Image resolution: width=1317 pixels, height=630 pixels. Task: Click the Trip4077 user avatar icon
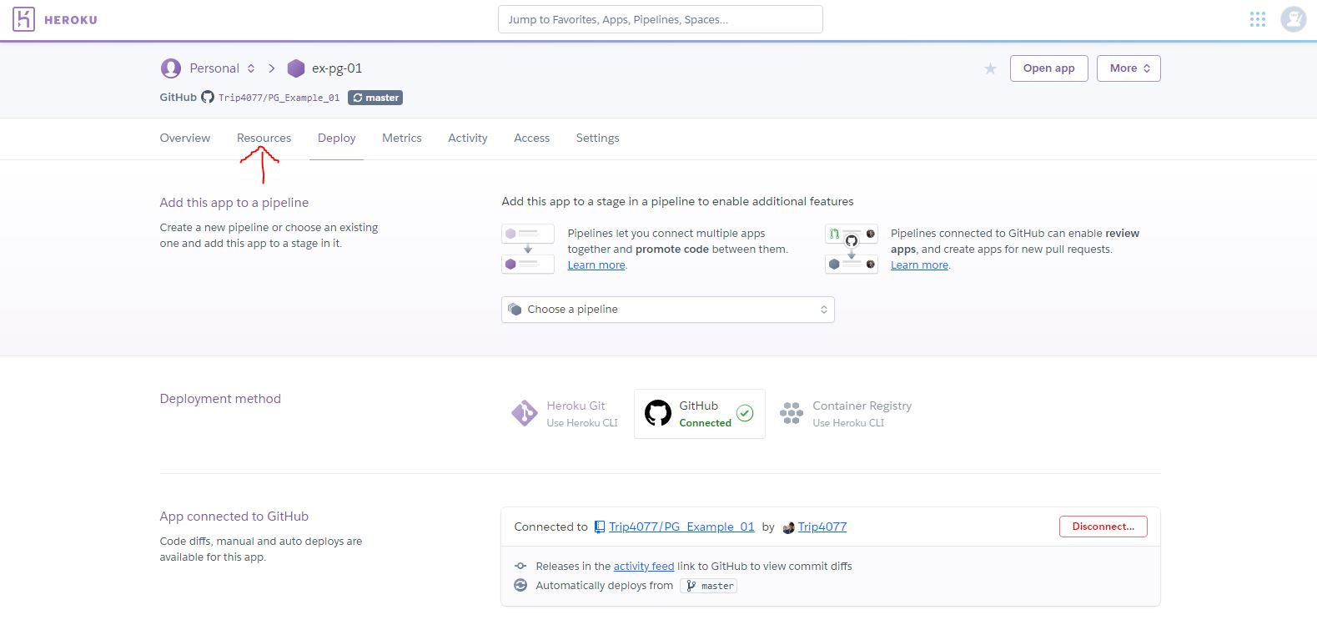coord(788,527)
